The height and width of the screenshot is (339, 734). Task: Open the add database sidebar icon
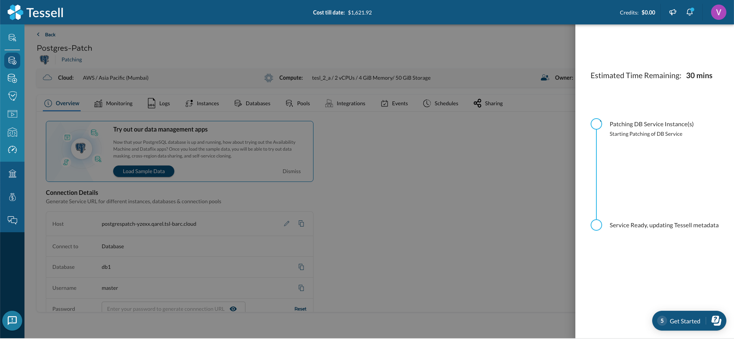(x=12, y=78)
